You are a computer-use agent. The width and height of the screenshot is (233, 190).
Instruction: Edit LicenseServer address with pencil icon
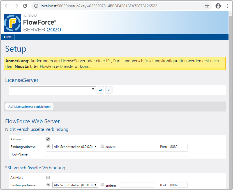click(x=109, y=90)
